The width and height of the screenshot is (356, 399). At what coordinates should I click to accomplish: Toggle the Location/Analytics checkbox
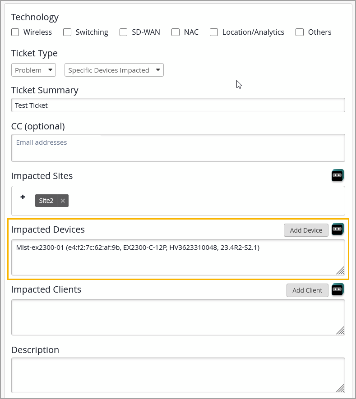(214, 32)
